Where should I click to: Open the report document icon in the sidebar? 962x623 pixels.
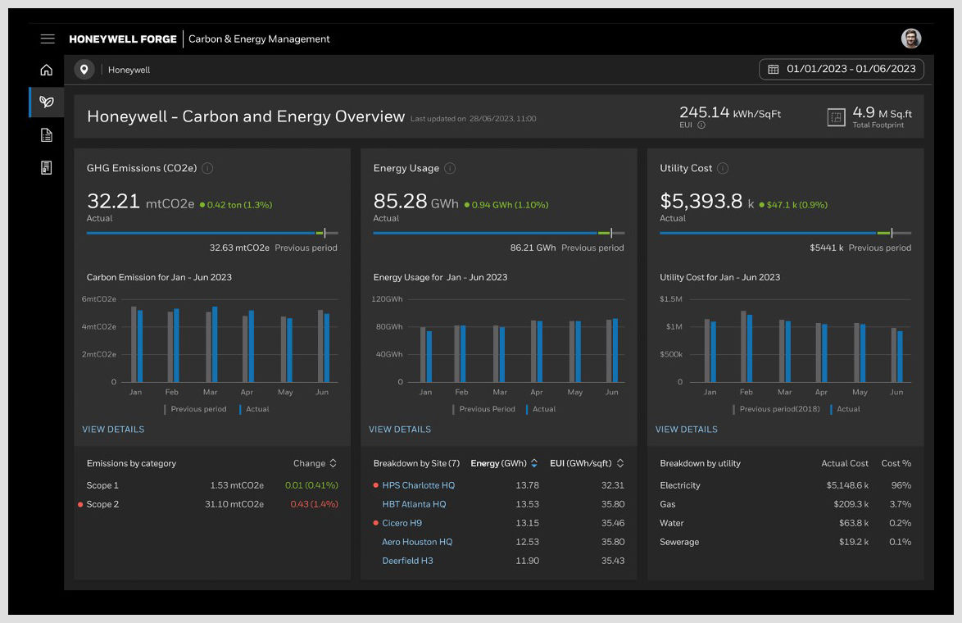(x=47, y=134)
